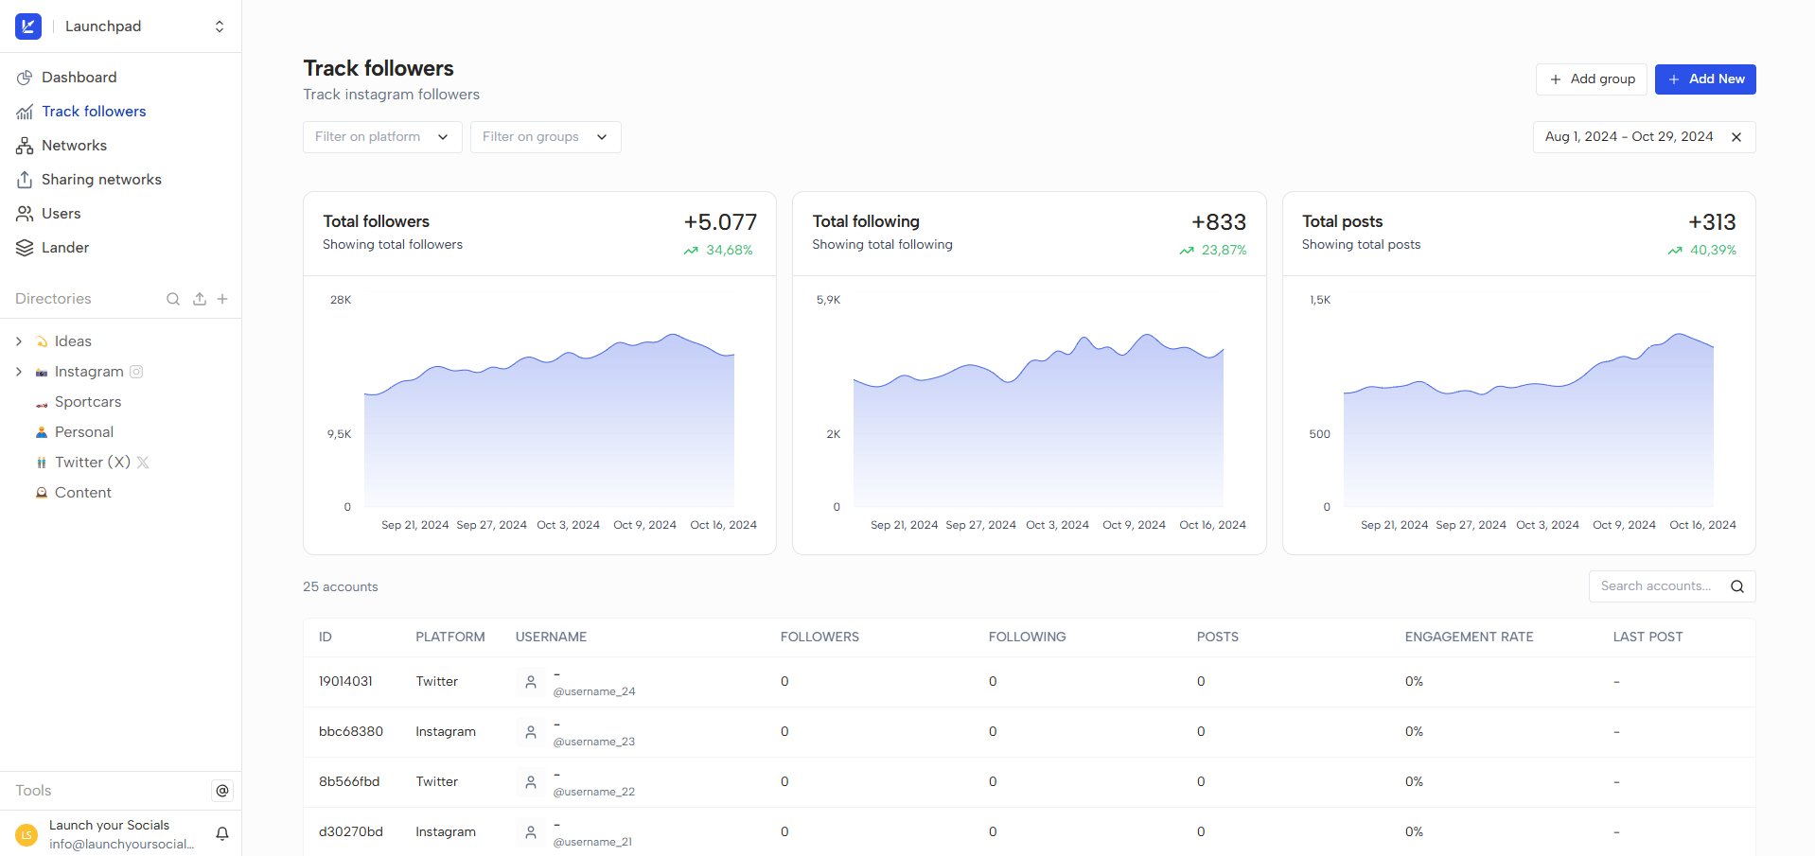
Task: Open the Filter on platform dropdown
Action: 381,136
